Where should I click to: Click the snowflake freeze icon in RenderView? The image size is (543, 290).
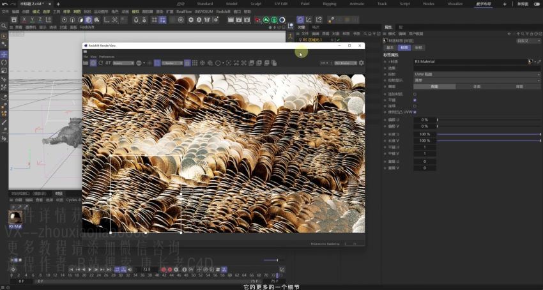[x=203, y=63]
